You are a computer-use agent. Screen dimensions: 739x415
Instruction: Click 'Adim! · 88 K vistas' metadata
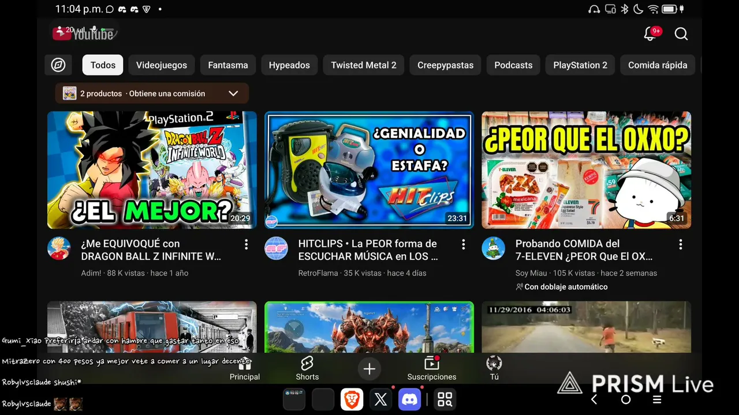click(135, 273)
